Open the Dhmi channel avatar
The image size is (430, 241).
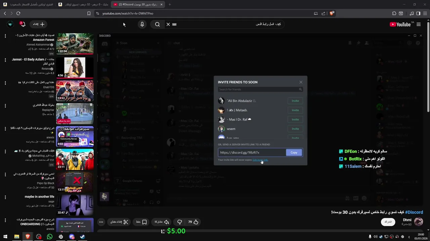coord(418,222)
